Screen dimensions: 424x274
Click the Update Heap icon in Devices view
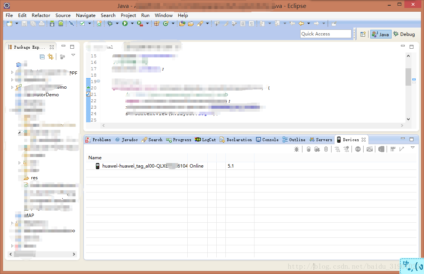click(x=308, y=149)
